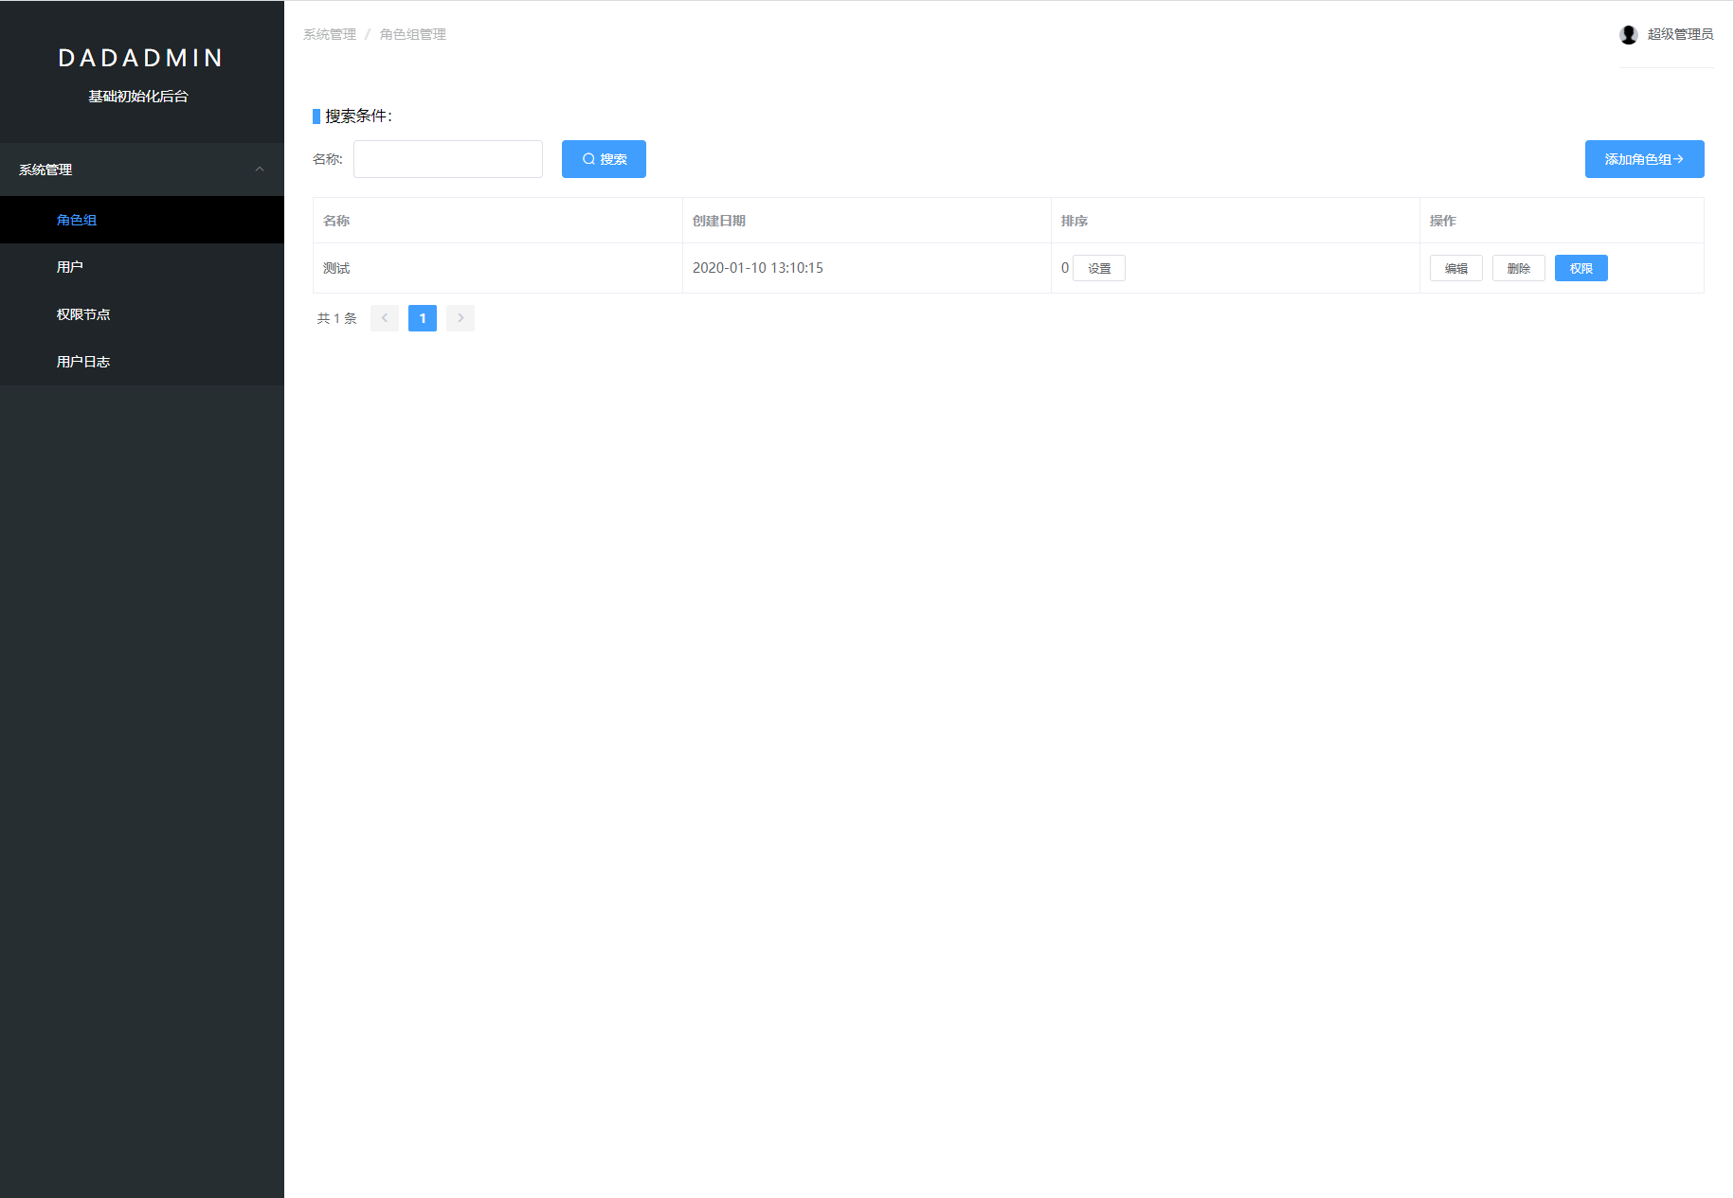Click 添加角色组 button
Viewport: 1734px width, 1198px height.
point(1644,159)
